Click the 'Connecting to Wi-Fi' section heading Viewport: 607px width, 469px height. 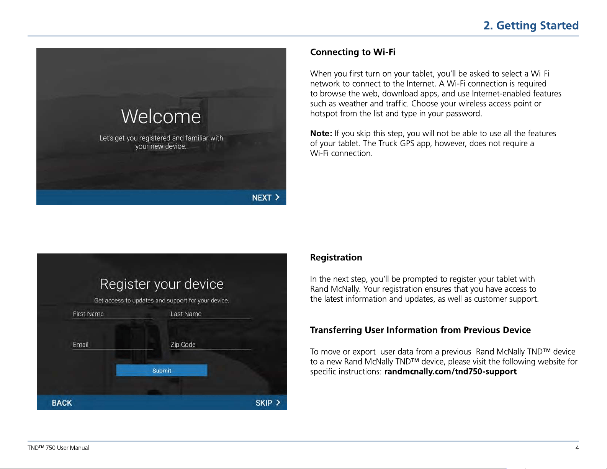coord(353,52)
